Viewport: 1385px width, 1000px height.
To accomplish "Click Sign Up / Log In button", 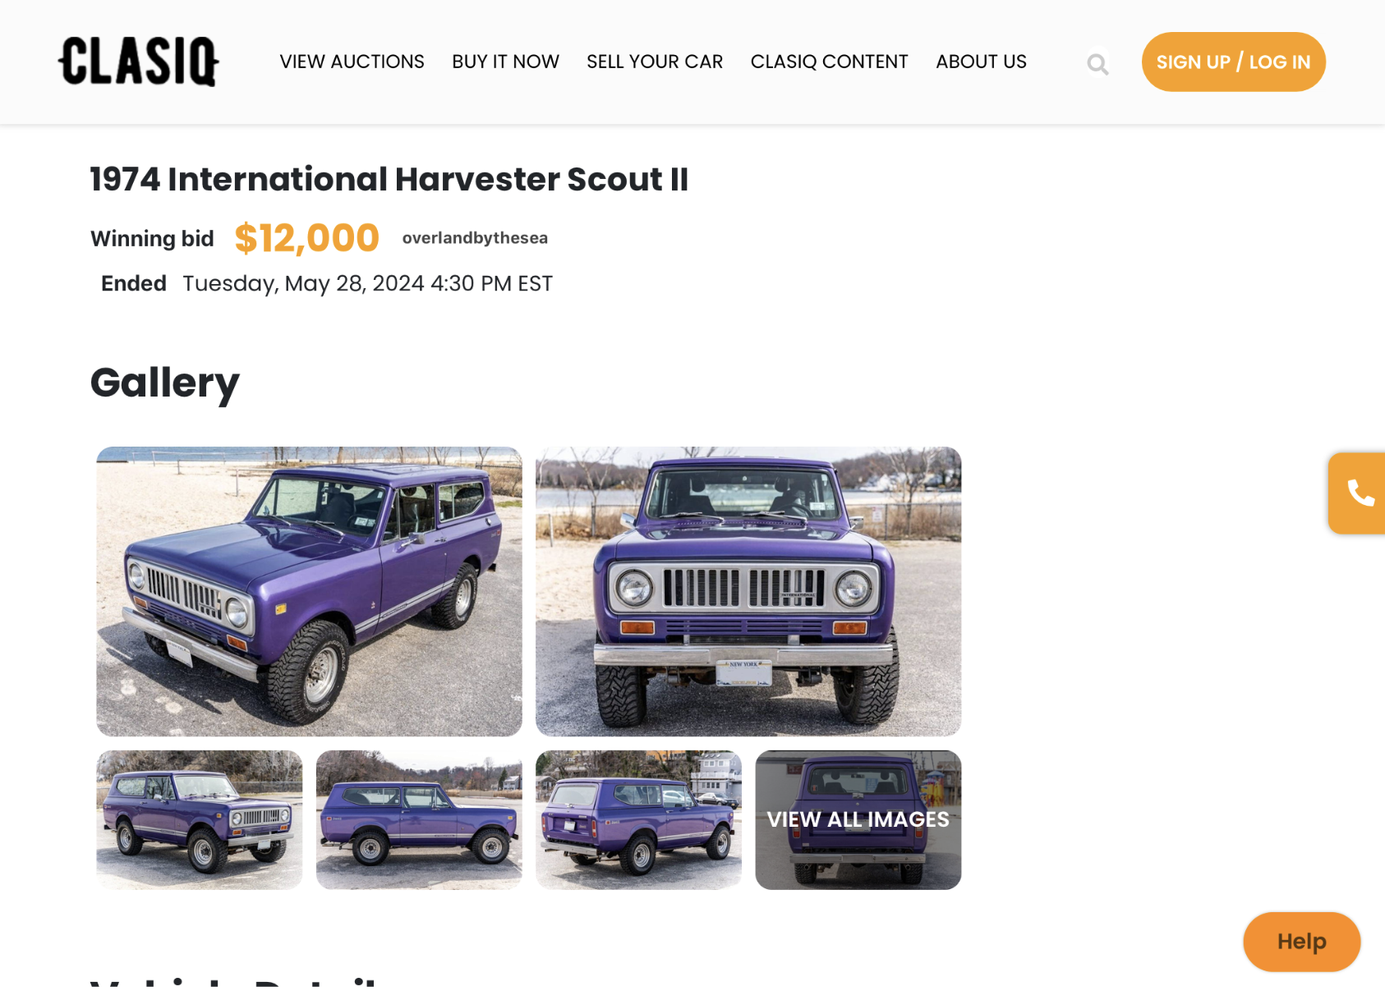I will coord(1233,62).
